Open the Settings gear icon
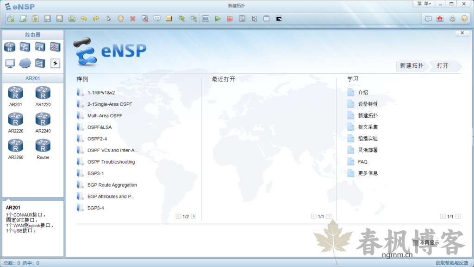Viewport: 474px width, 267px height. pyautogui.click(x=452, y=19)
